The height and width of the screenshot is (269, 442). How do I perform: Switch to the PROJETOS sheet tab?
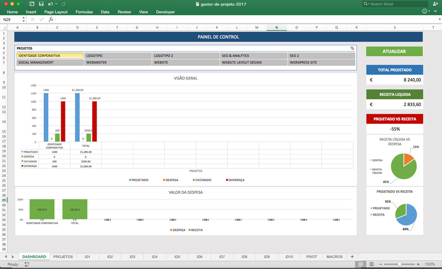63,257
